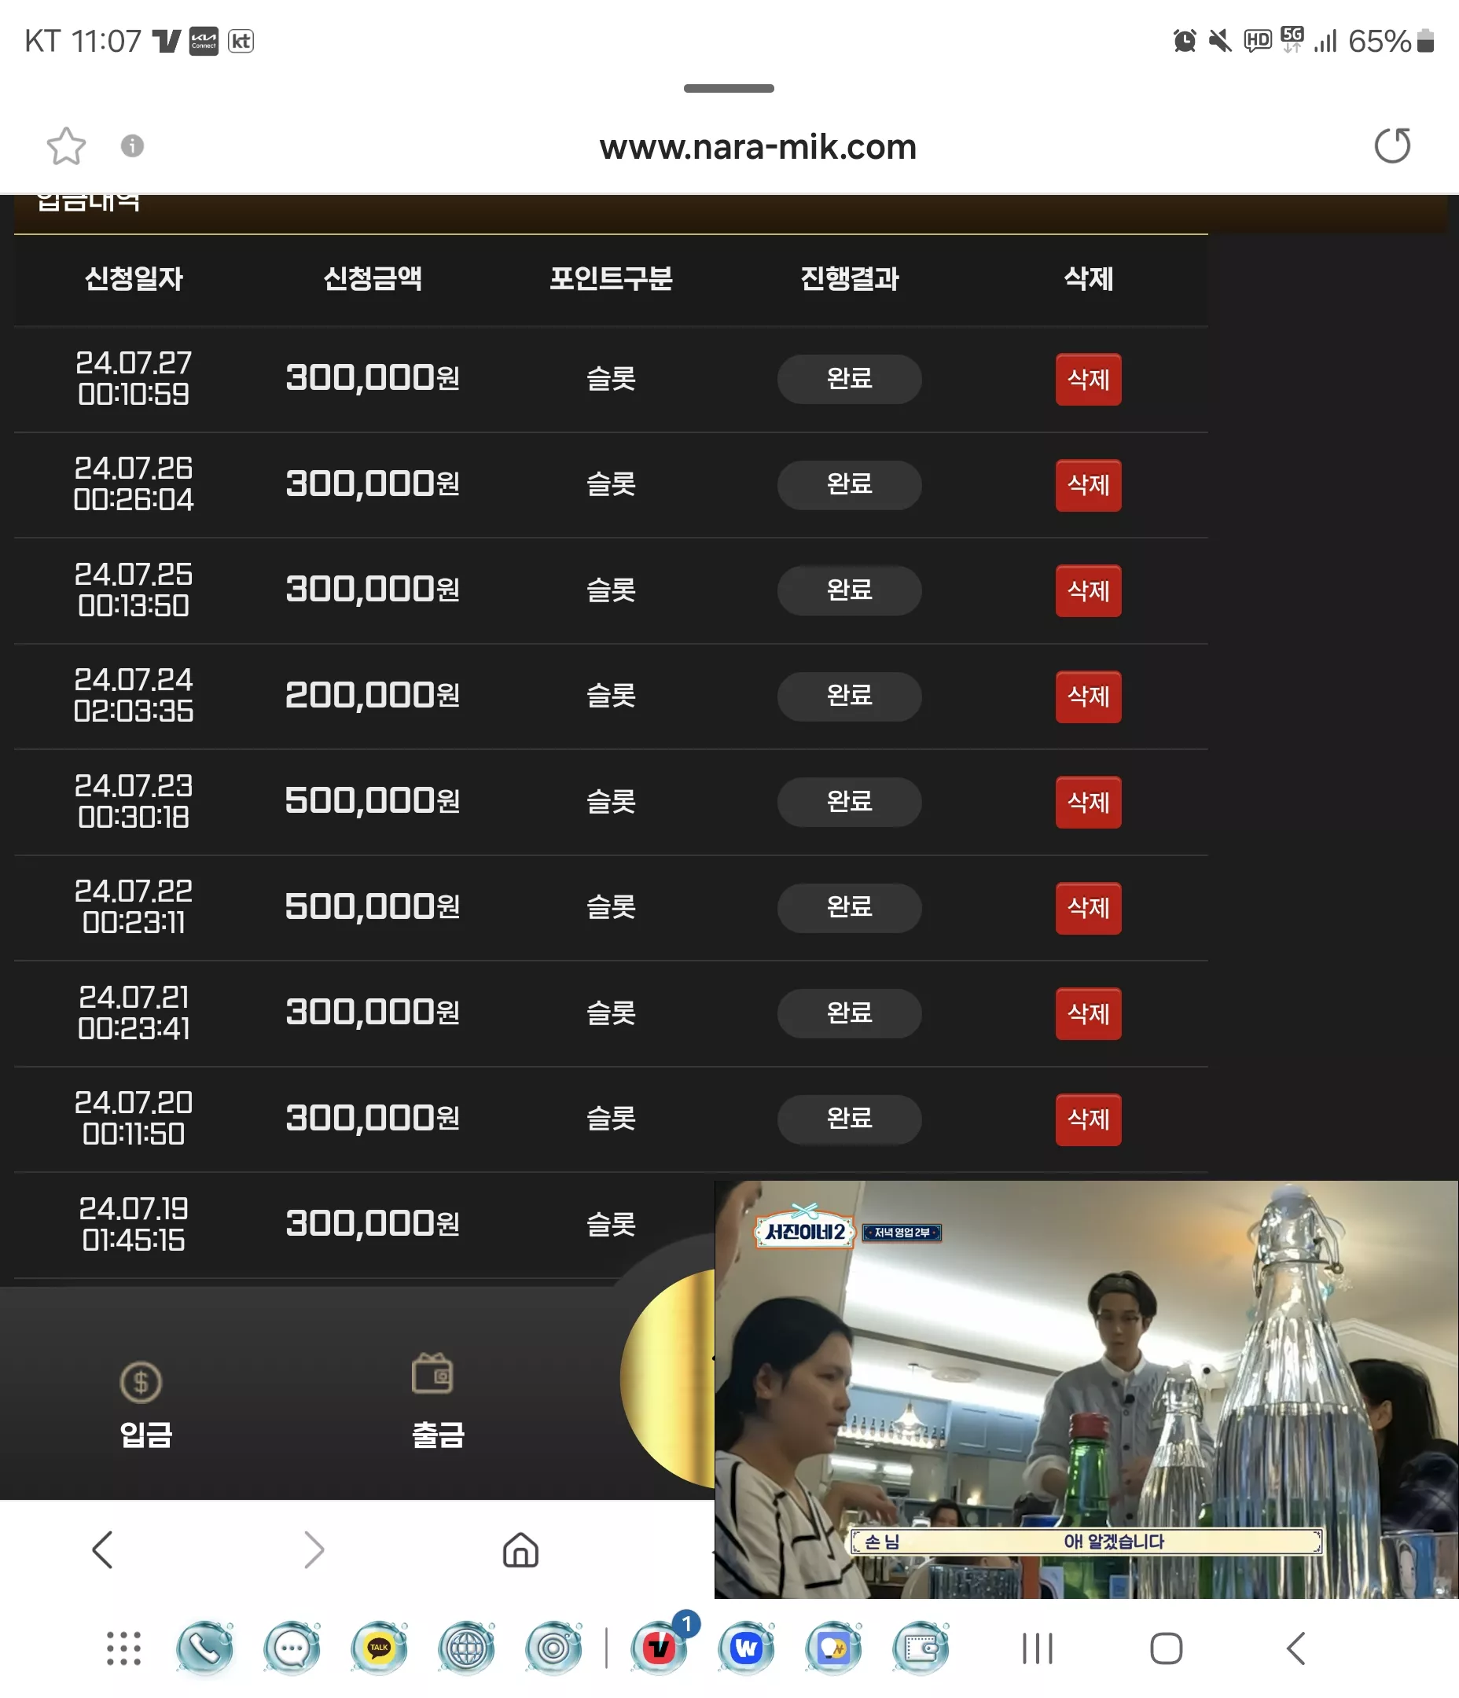Click 완료 status for 24.07.23 row

(849, 802)
